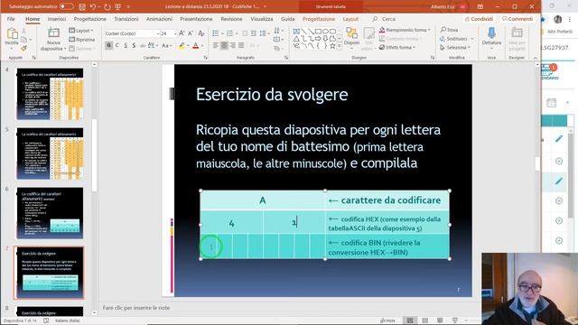
Task: Open Effetti forma dropdown
Action: click(397, 48)
